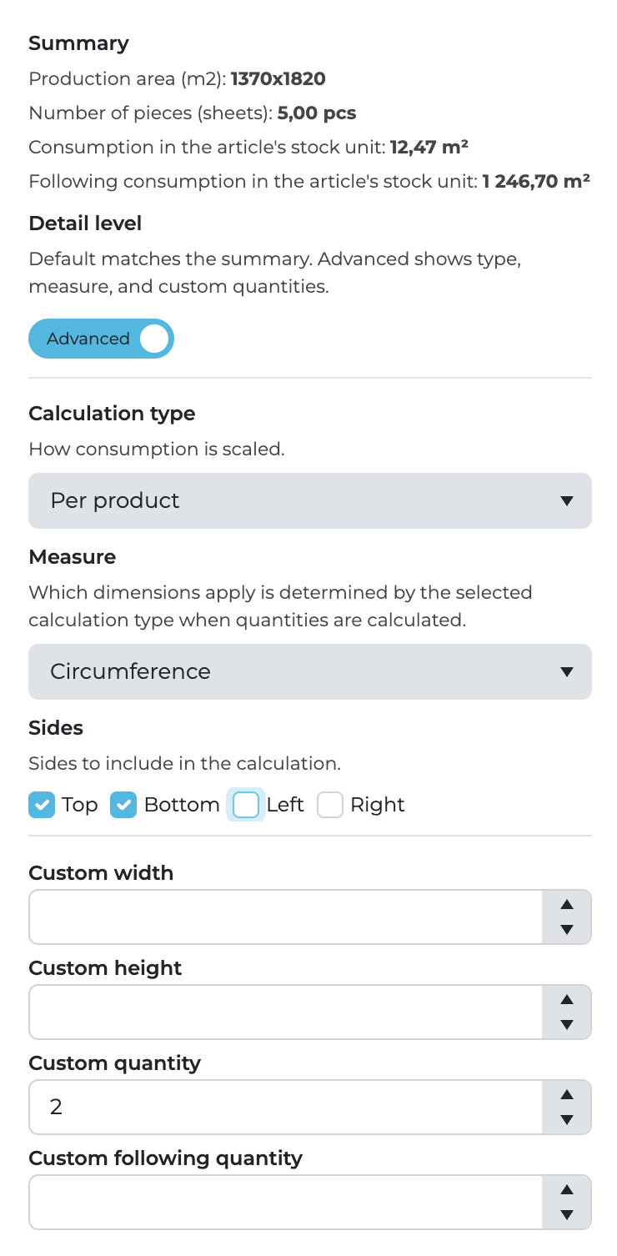Click into the Custom height field

[x=285, y=1012]
